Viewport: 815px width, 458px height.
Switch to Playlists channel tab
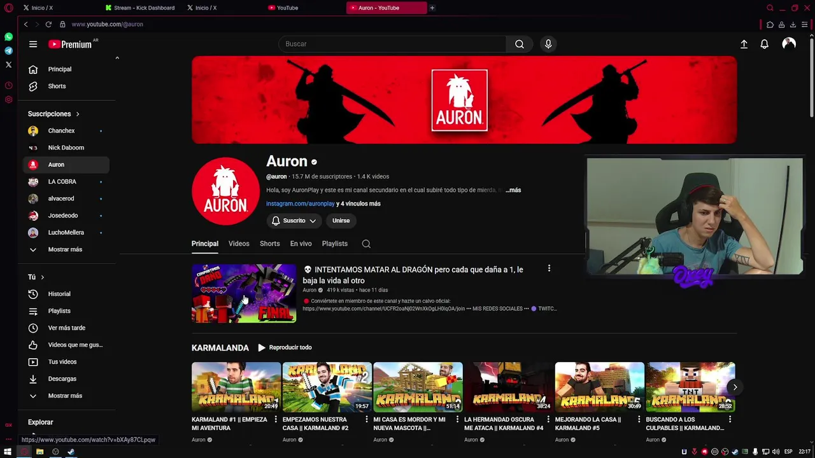334,244
